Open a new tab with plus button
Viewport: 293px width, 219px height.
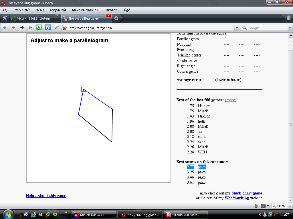pyautogui.click(x=116, y=18)
